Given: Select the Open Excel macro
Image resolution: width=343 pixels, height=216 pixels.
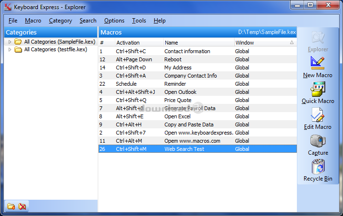Looking at the screenshot, I should point(197,116).
